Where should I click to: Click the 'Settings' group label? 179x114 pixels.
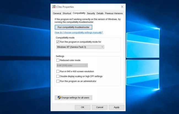pyautogui.click(x=60, y=56)
